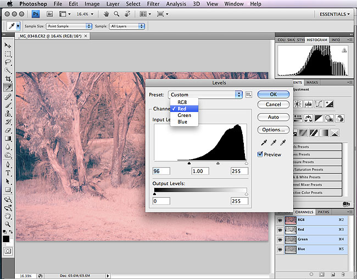Click OK to apply Levels
This screenshot has width=357, height=279.
pos(273,94)
